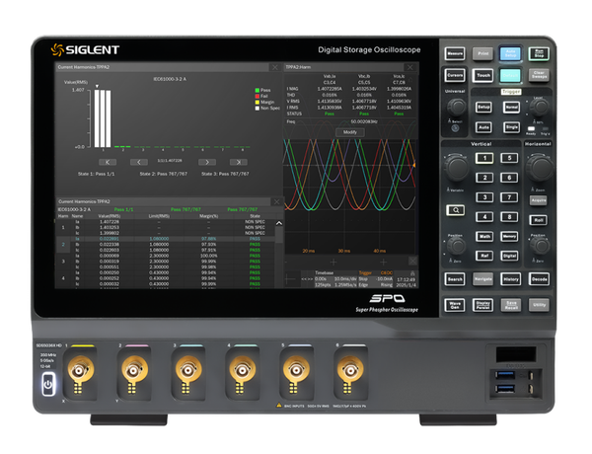Image resolution: width=592 pixels, height=454 pixels.
Task: Go to next harmonic with > button
Action: click(207, 162)
